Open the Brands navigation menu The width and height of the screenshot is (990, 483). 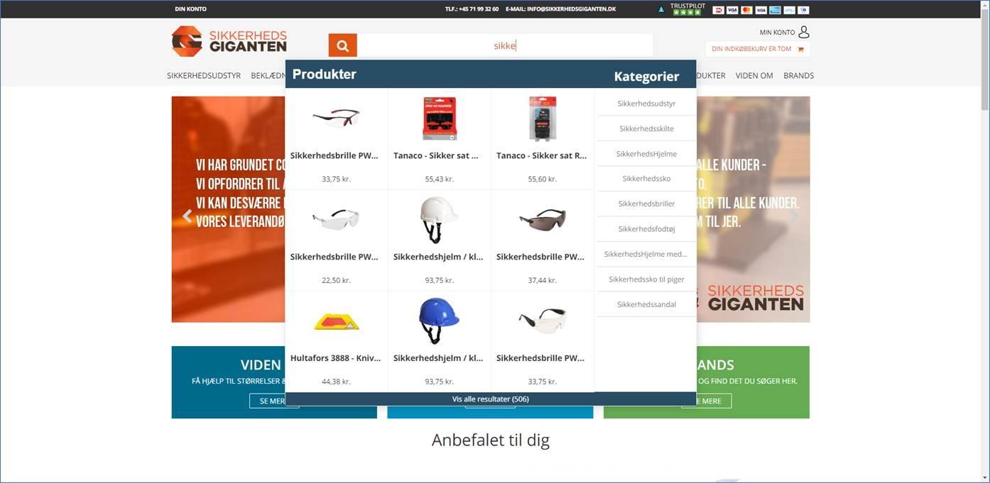pos(798,75)
